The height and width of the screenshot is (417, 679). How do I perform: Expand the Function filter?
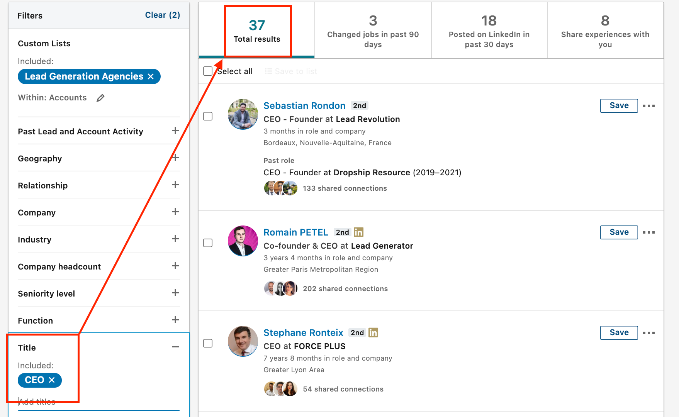(x=175, y=320)
